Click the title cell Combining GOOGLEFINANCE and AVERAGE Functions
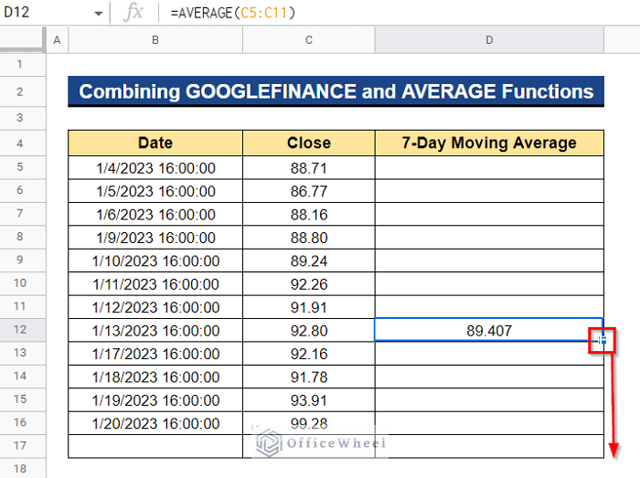 (336, 91)
